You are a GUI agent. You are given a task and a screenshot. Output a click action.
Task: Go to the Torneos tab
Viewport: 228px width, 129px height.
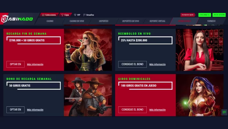211,21
